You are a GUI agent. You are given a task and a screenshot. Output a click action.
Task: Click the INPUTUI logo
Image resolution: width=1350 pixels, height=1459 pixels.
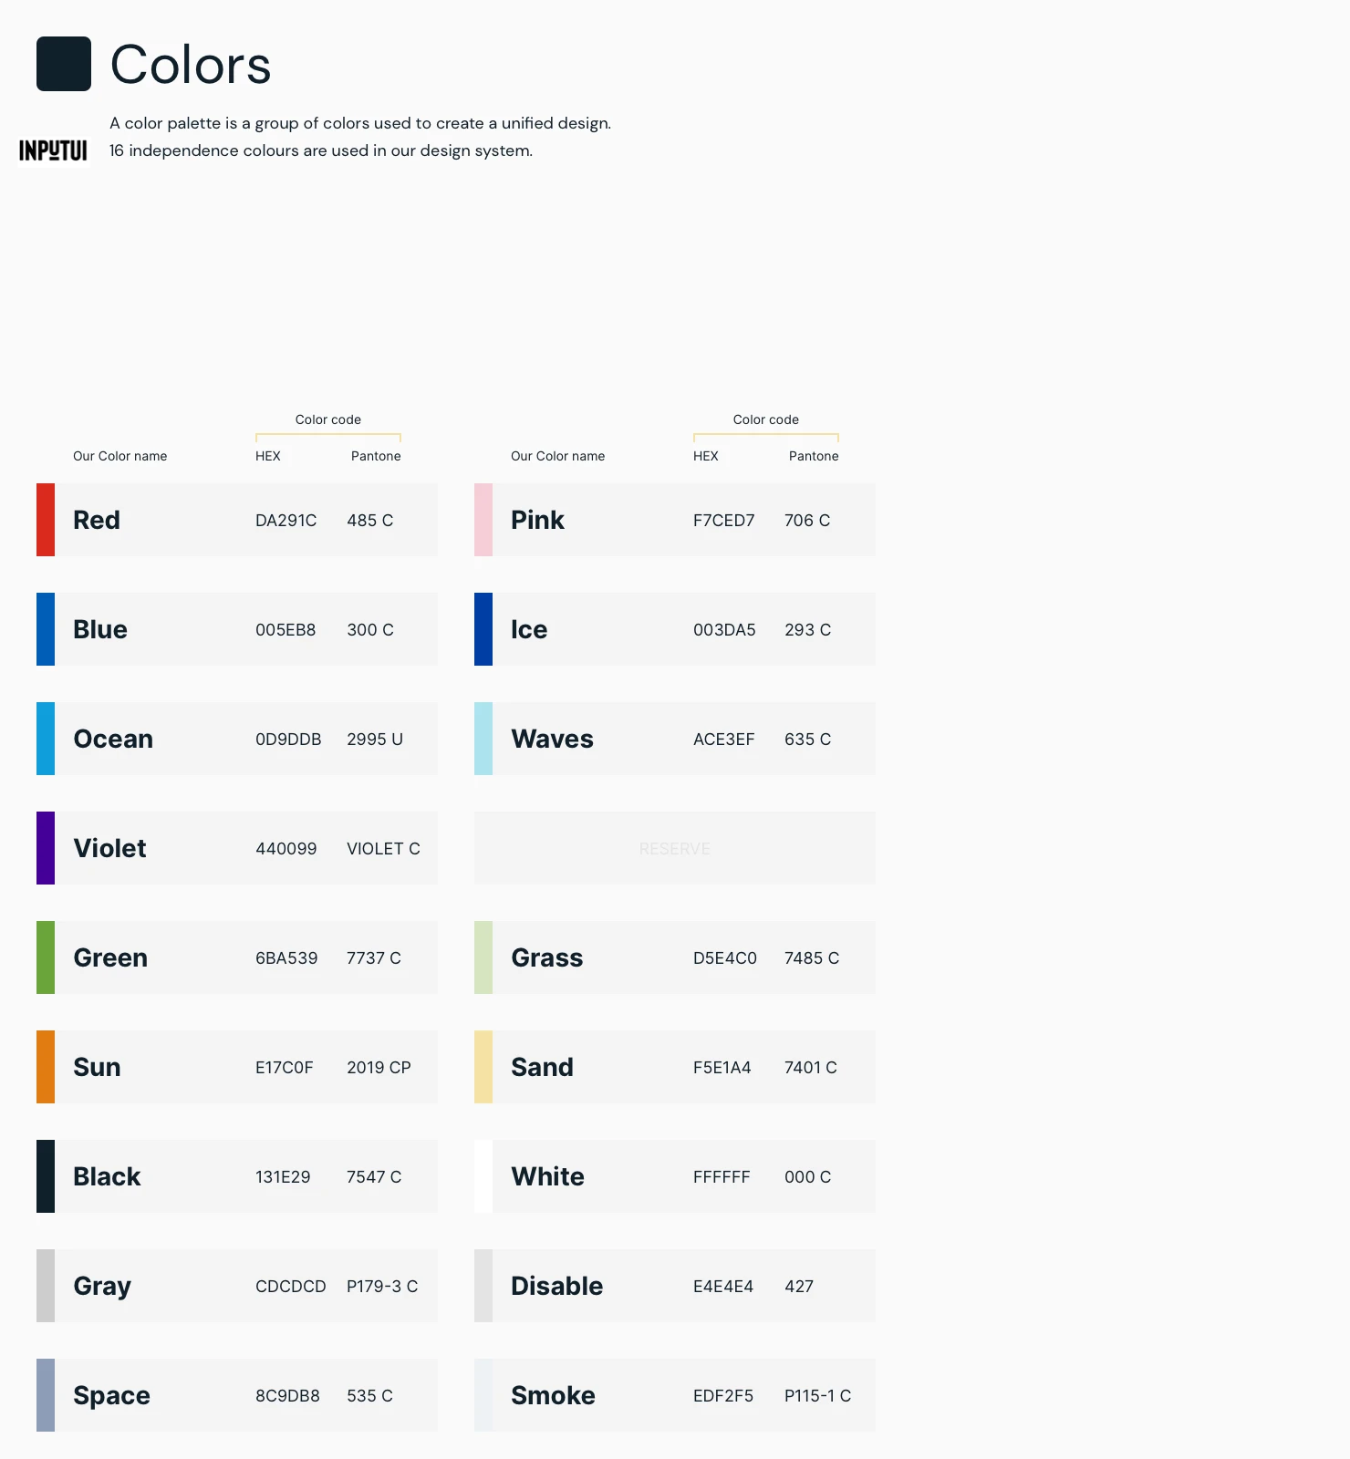[x=54, y=150]
